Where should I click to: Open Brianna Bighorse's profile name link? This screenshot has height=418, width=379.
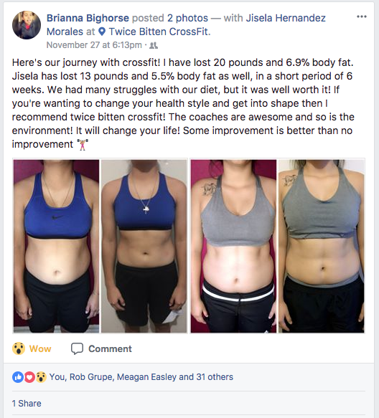click(x=88, y=18)
